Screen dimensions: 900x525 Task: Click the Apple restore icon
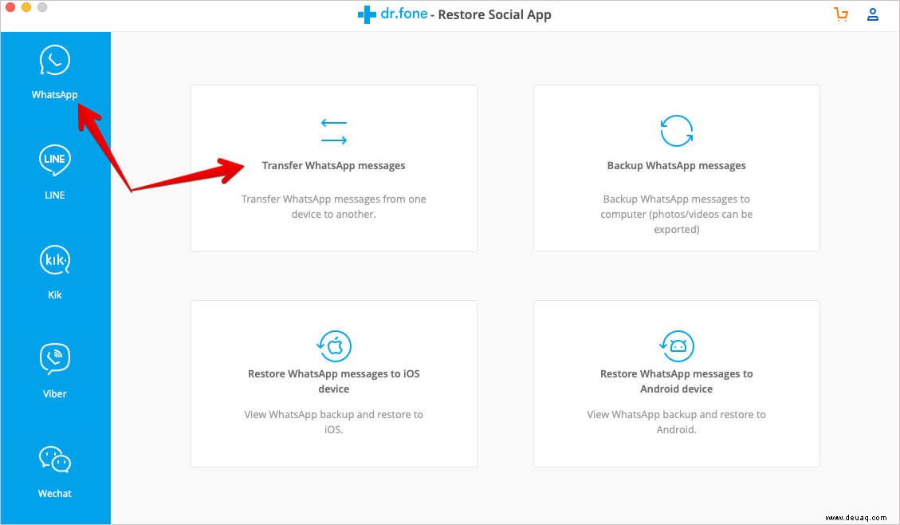tap(333, 345)
